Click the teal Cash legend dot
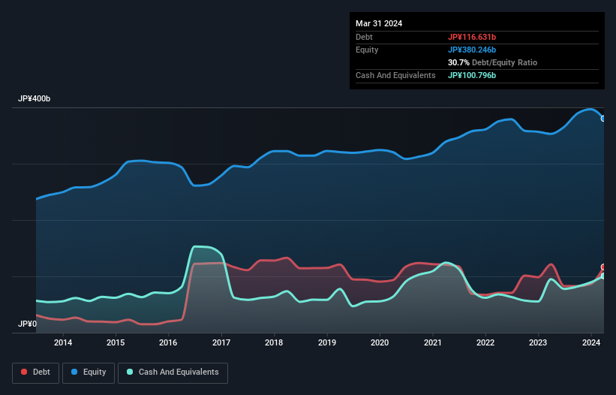The image size is (616, 395). click(x=130, y=372)
